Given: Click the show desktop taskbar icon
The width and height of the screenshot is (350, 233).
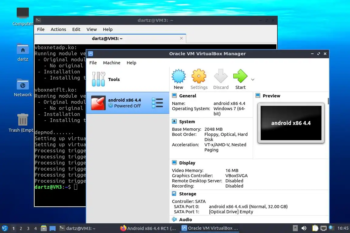Looking at the screenshot, I should click(x=53, y=228).
